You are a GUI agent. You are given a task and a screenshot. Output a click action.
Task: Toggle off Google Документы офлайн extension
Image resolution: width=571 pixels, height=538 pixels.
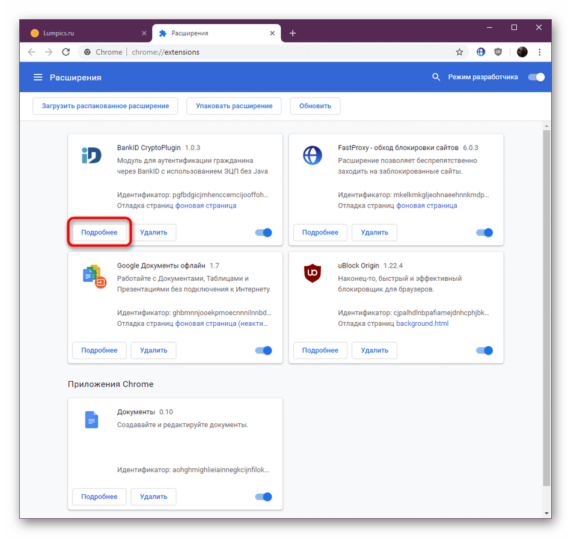coord(264,350)
